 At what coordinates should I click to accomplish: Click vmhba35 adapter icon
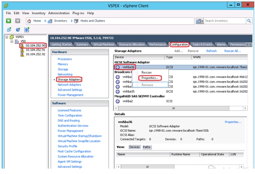117,92
